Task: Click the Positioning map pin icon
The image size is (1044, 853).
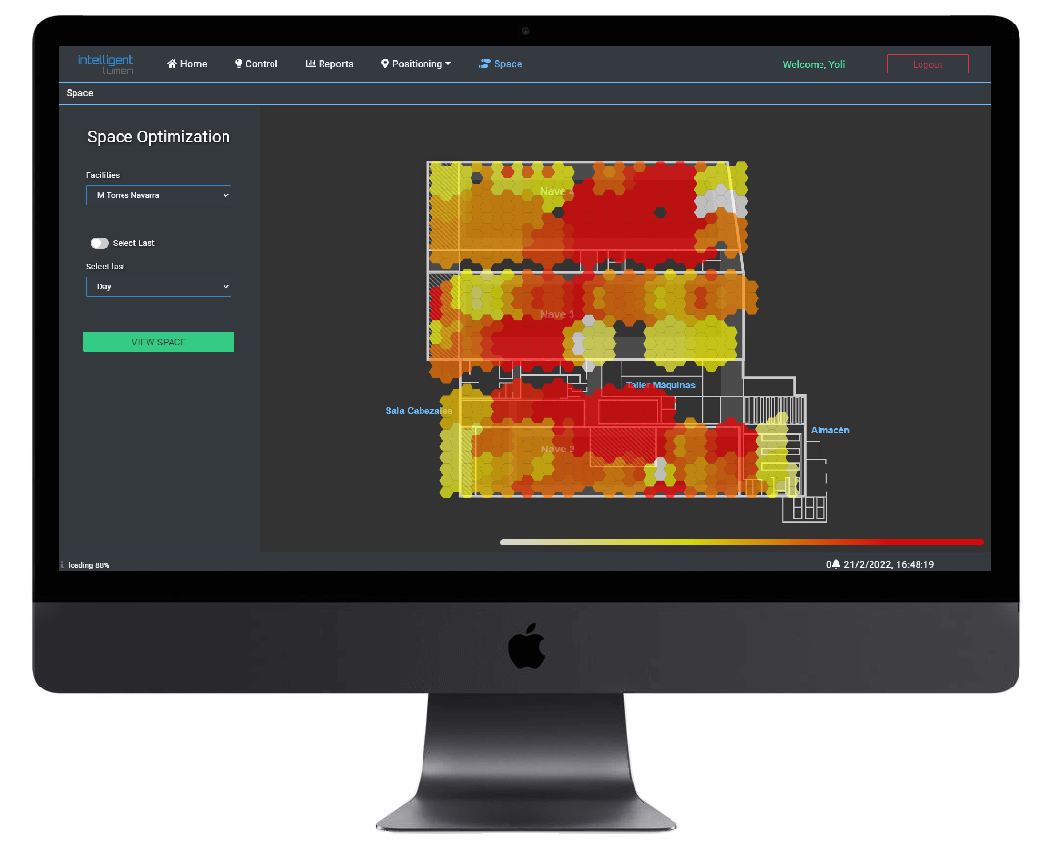Action: coord(385,64)
